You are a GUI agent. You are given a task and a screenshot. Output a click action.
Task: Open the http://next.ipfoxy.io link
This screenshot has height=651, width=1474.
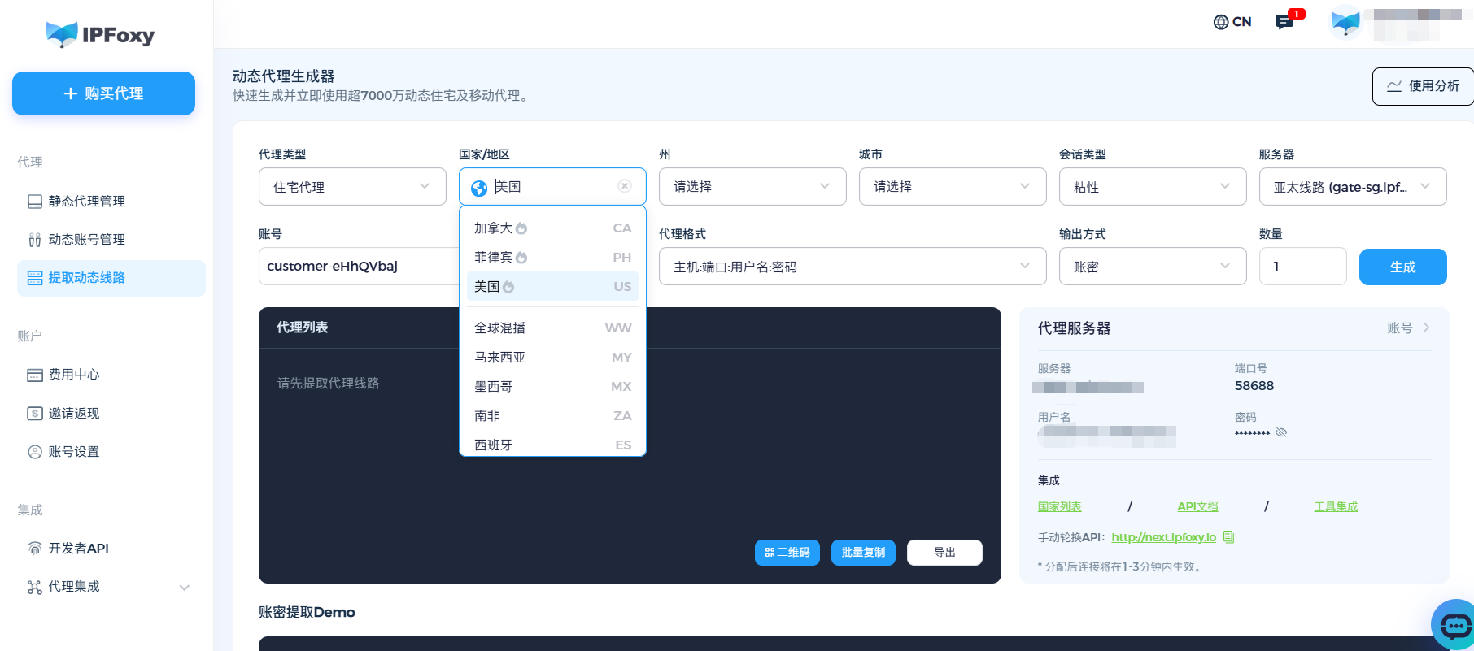tap(1163, 537)
